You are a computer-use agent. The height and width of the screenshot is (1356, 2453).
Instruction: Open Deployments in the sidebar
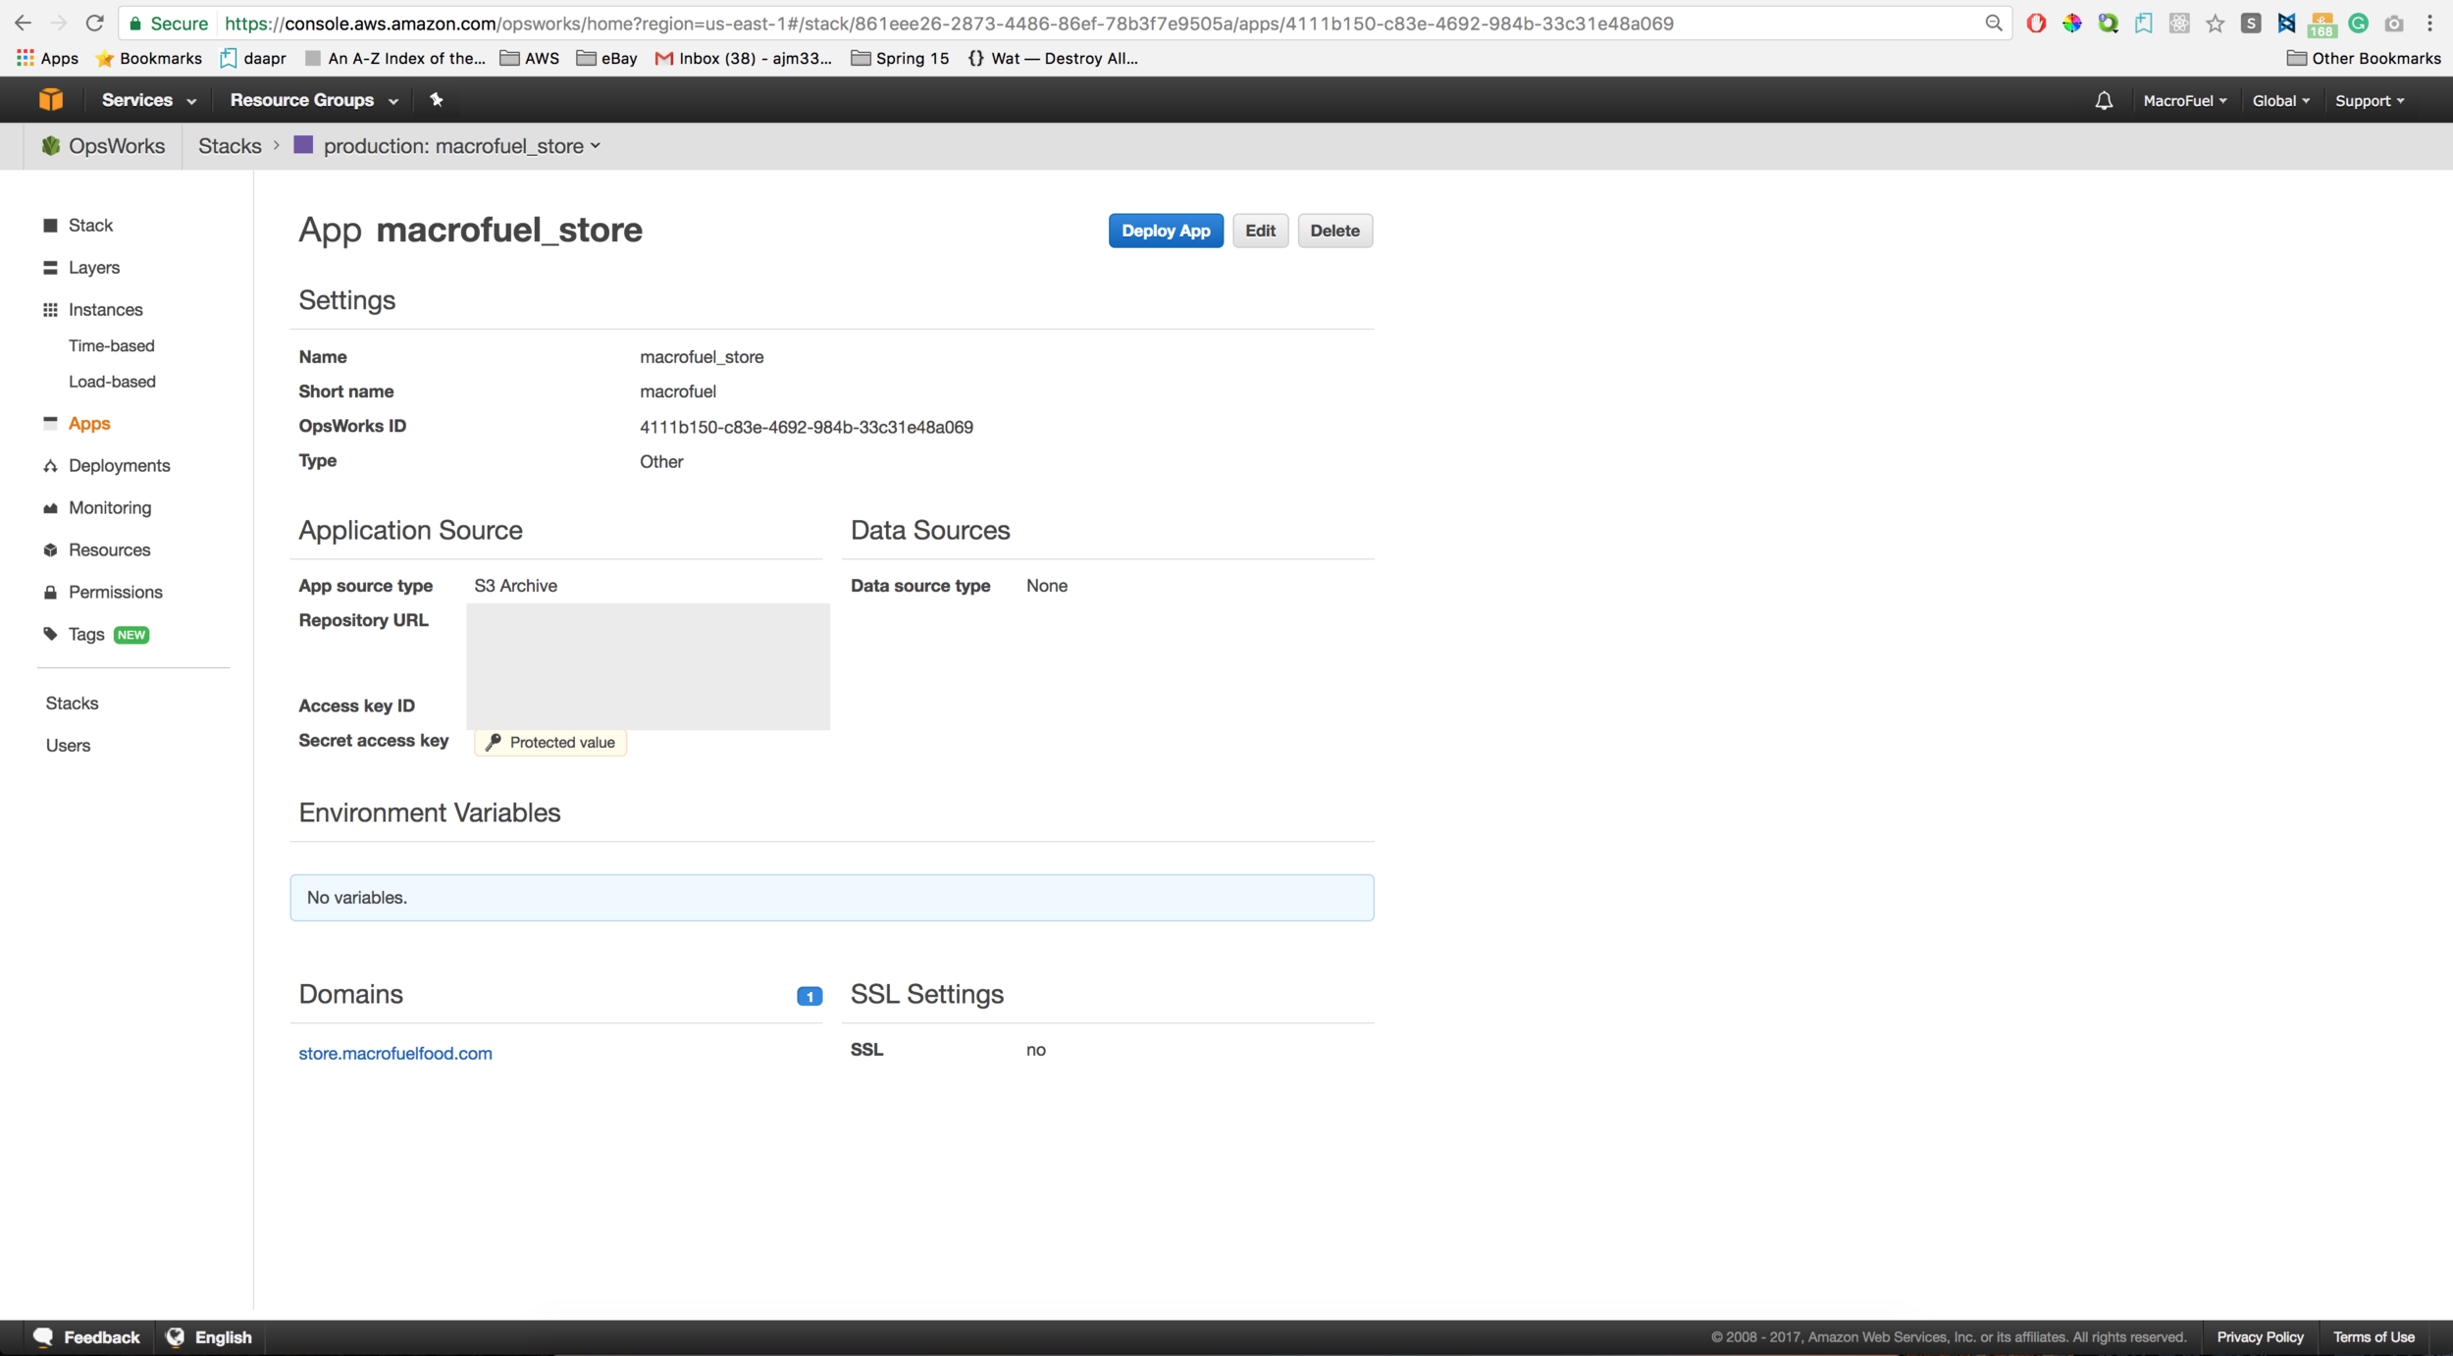point(120,466)
